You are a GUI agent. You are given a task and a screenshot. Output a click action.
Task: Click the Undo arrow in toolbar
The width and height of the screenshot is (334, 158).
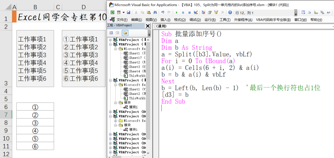[163, 13]
